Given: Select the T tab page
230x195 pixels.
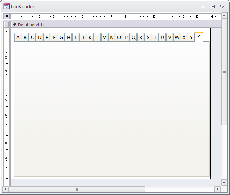Looking at the screenshot, I should tap(155, 37).
